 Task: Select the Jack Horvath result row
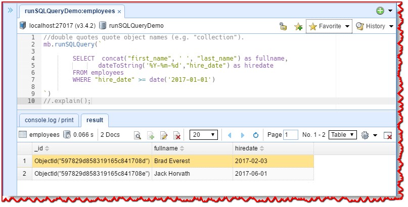pyautogui.click(x=172, y=174)
